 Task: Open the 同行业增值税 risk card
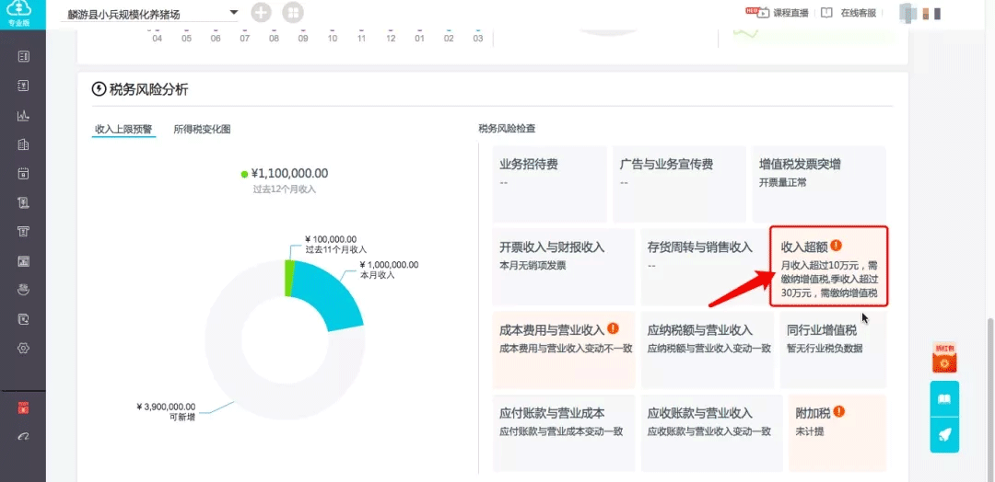click(833, 350)
